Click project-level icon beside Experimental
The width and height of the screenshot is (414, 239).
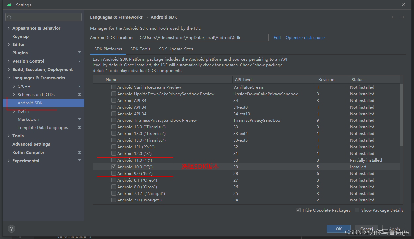click(79, 161)
